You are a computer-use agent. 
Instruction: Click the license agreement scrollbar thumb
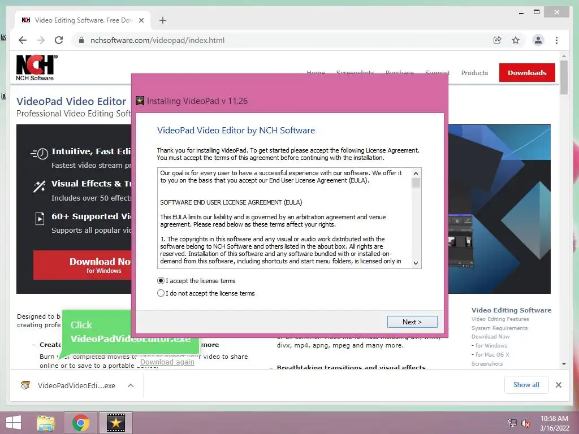[x=416, y=183]
